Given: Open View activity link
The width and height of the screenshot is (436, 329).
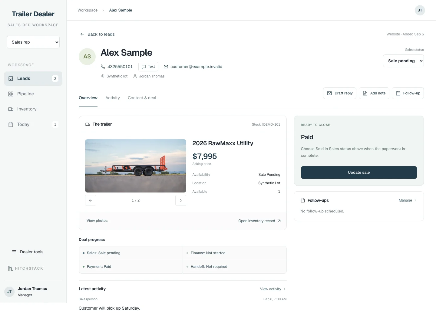Looking at the screenshot, I should pos(273,289).
